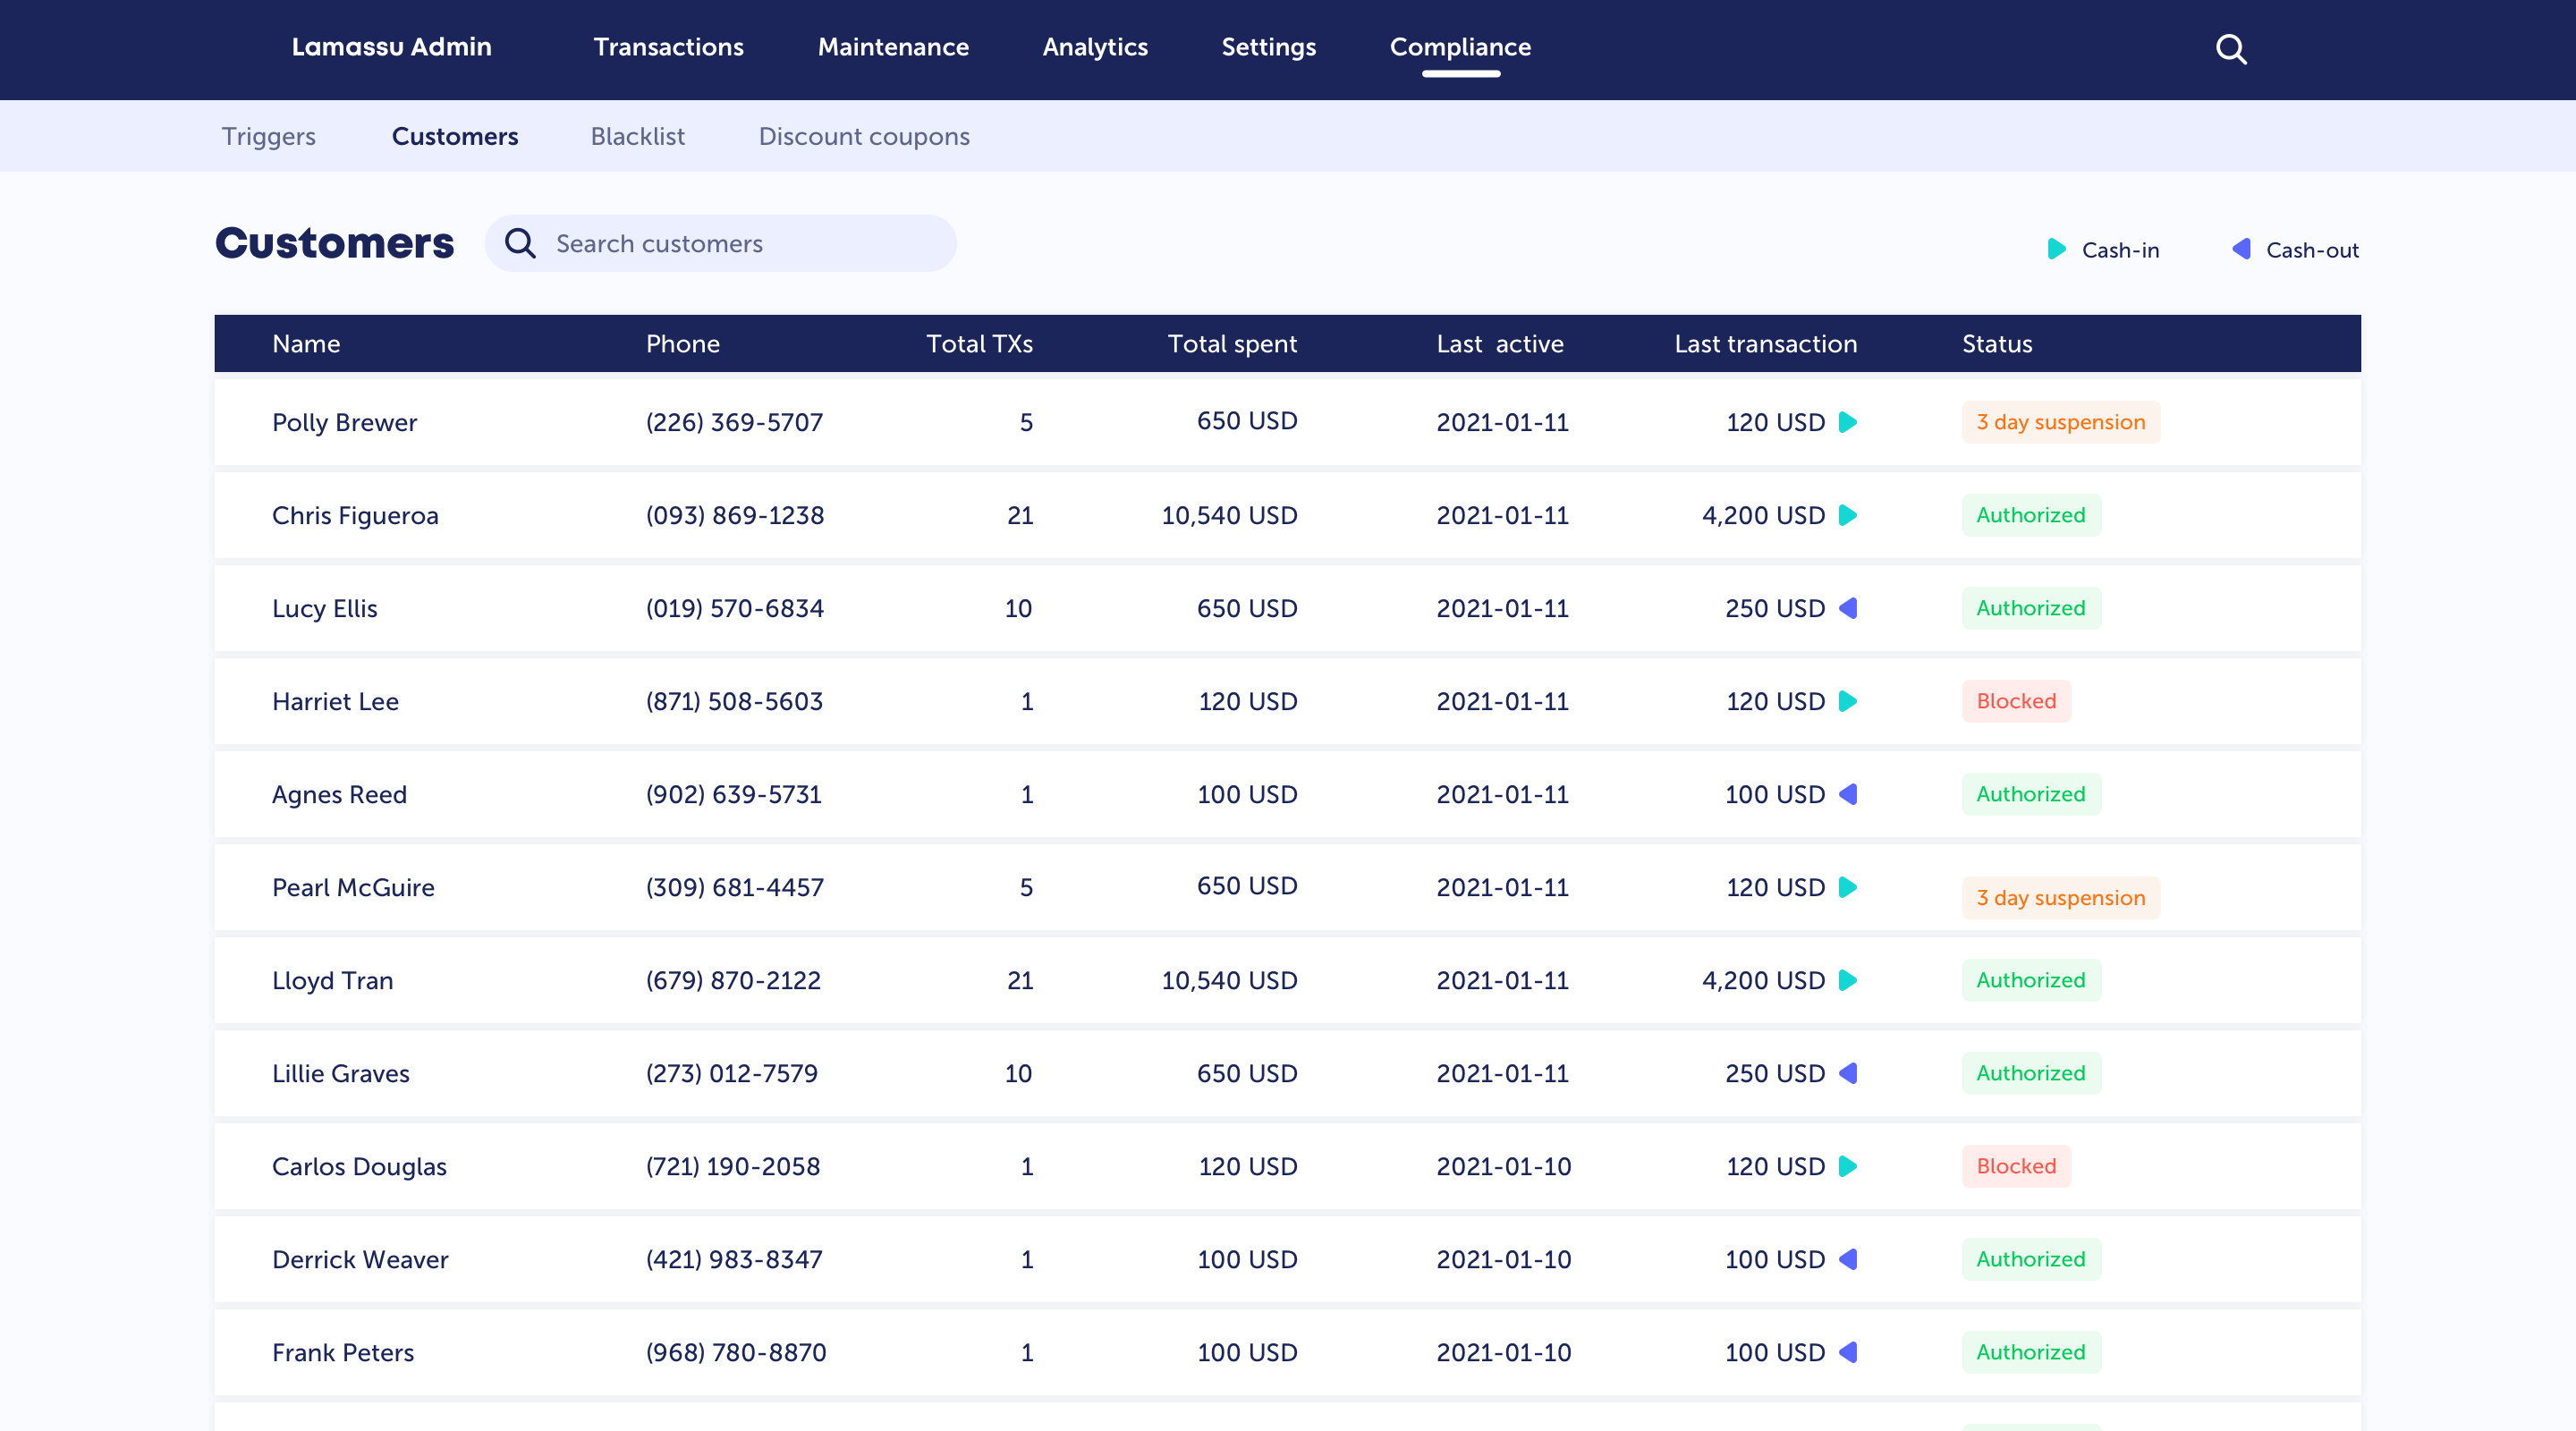This screenshot has height=1431, width=2576.
Task: Click cash-in arrow in Harriet Lee's row
Action: (x=1848, y=701)
